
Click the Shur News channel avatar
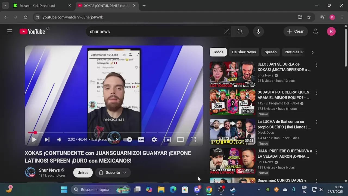[x=30, y=173]
